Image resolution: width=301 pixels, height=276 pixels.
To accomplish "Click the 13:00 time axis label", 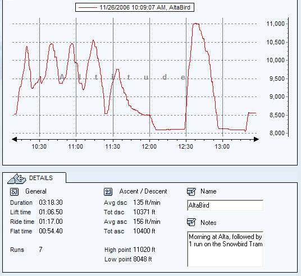I will 222,147.
